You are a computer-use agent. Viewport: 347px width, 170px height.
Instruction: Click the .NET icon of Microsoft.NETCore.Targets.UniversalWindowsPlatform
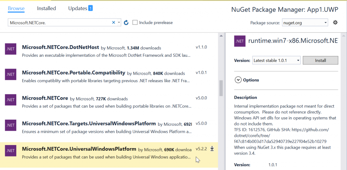(x=11, y=125)
